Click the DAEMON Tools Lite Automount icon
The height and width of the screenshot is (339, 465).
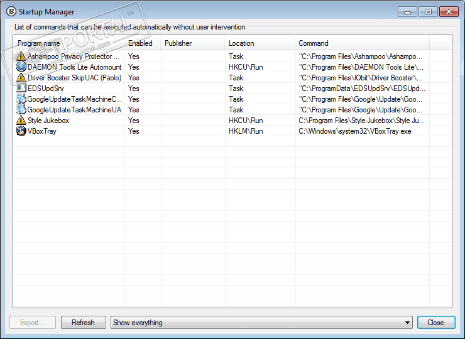(21, 67)
